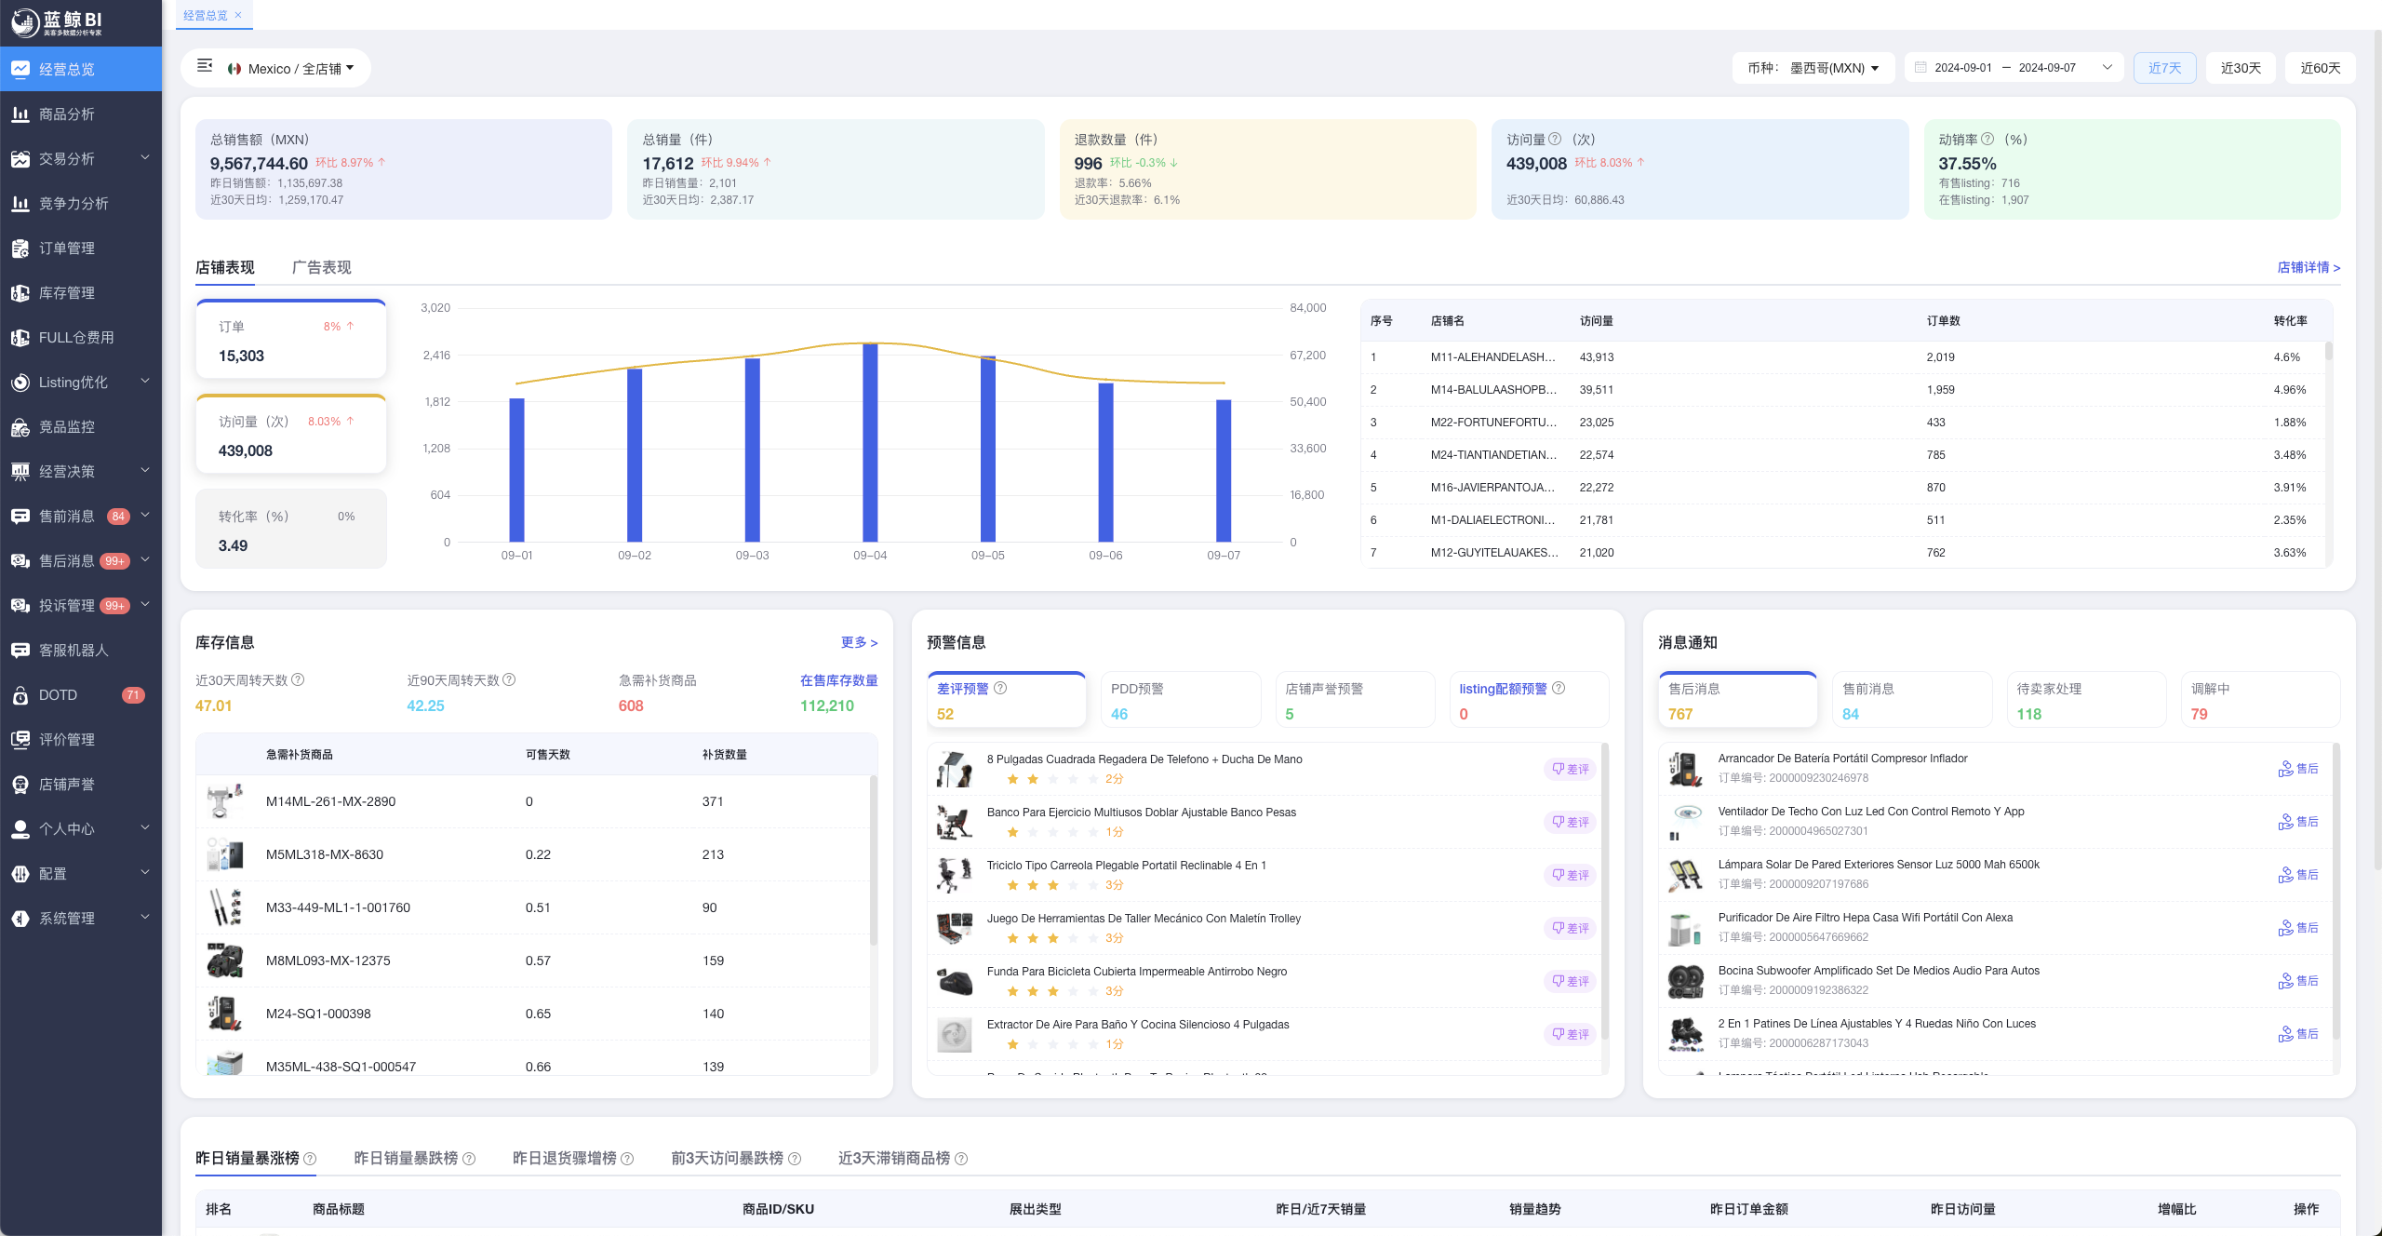This screenshot has height=1236, width=2382.
Task: Select the 转化率 (%) metric card
Action: click(x=290, y=529)
